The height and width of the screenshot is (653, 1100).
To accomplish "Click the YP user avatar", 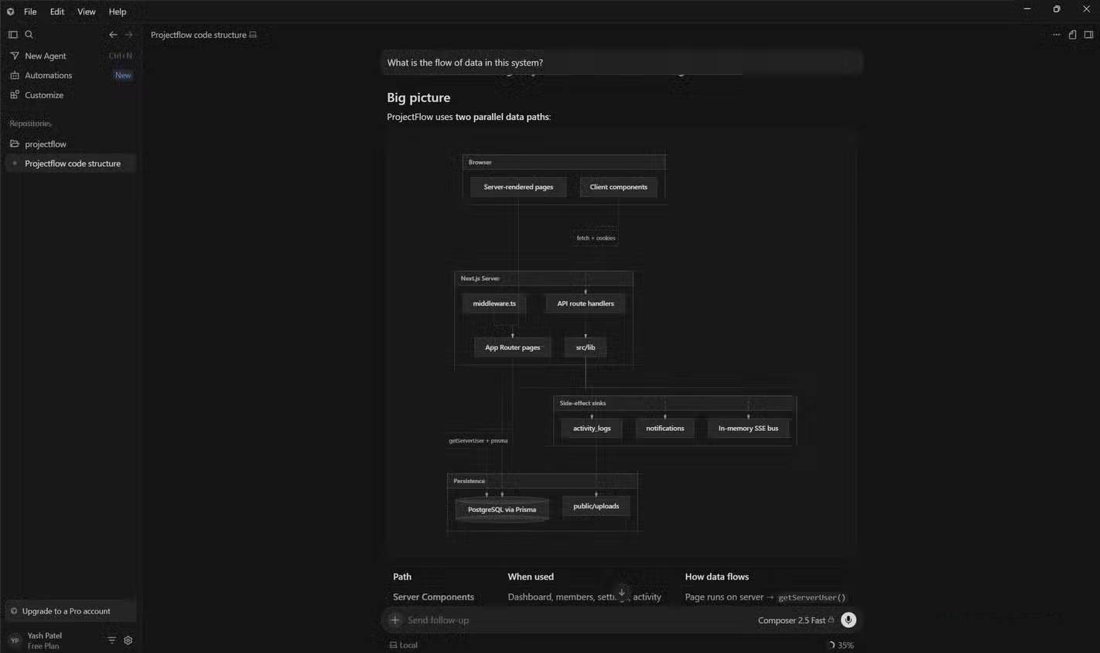I will [x=14, y=640].
